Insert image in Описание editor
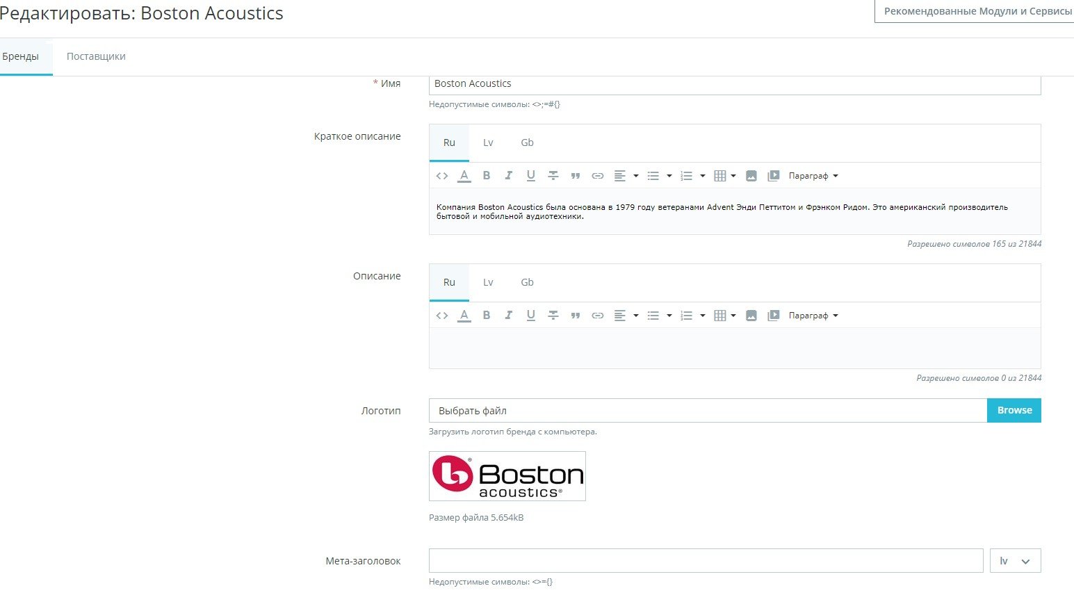The width and height of the screenshot is (1074, 595). pyautogui.click(x=751, y=316)
